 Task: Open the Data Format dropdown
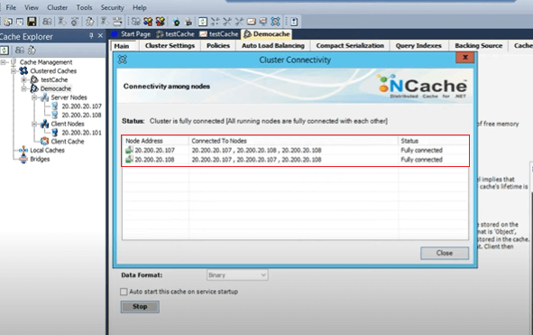pyautogui.click(x=237, y=275)
